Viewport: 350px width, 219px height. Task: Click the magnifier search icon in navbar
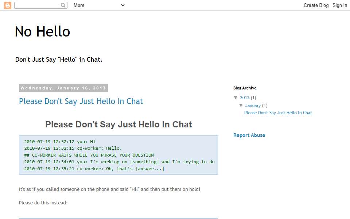point(63,5)
